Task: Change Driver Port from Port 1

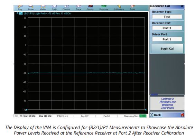Action: click(167, 39)
